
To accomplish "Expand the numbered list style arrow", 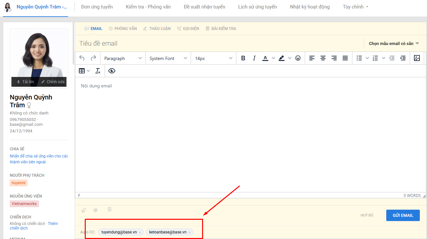I will (383, 58).
